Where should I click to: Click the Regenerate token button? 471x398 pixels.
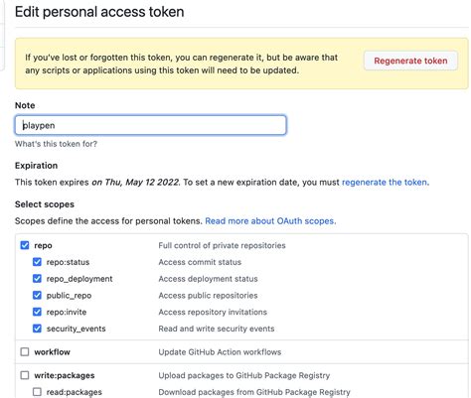[410, 61]
